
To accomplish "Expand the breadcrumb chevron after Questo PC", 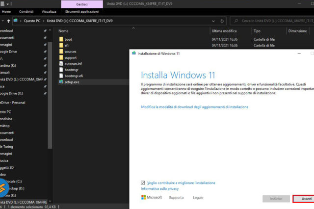I will click(x=44, y=21).
